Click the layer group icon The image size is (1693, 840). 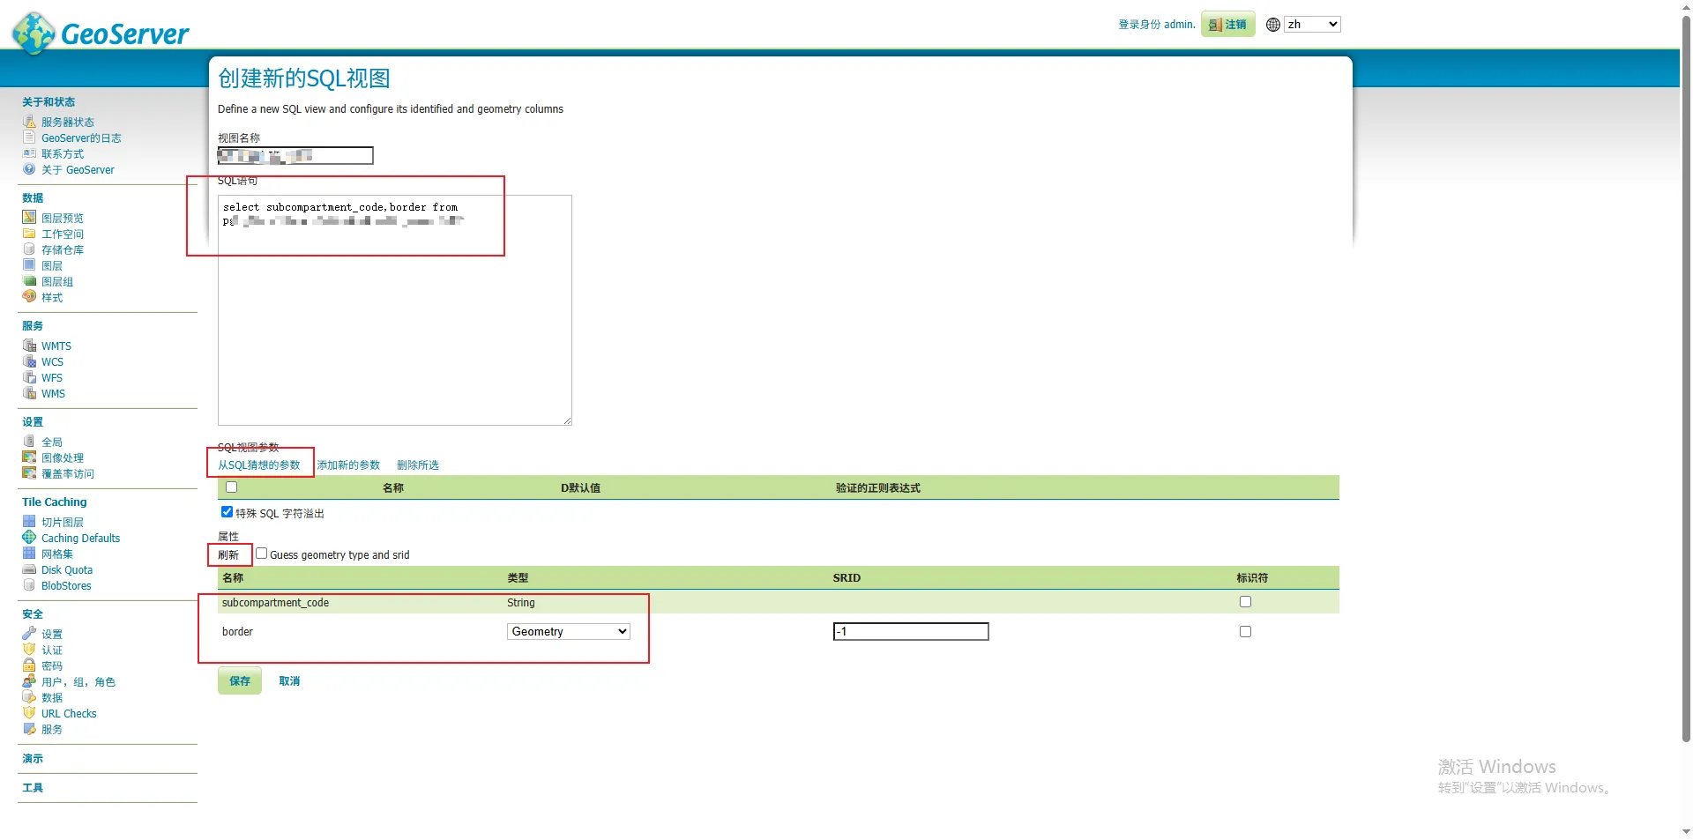[29, 281]
